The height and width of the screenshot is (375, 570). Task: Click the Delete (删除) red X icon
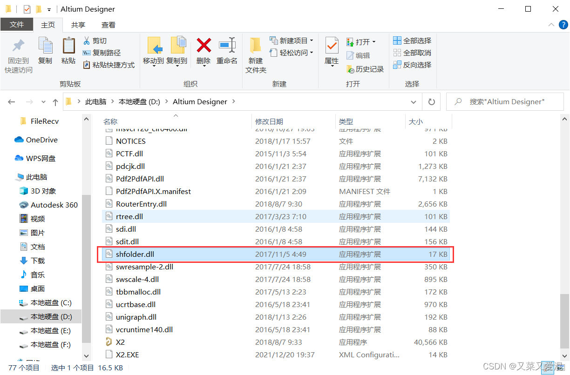pos(204,46)
